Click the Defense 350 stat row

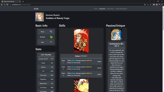point(46,67)
